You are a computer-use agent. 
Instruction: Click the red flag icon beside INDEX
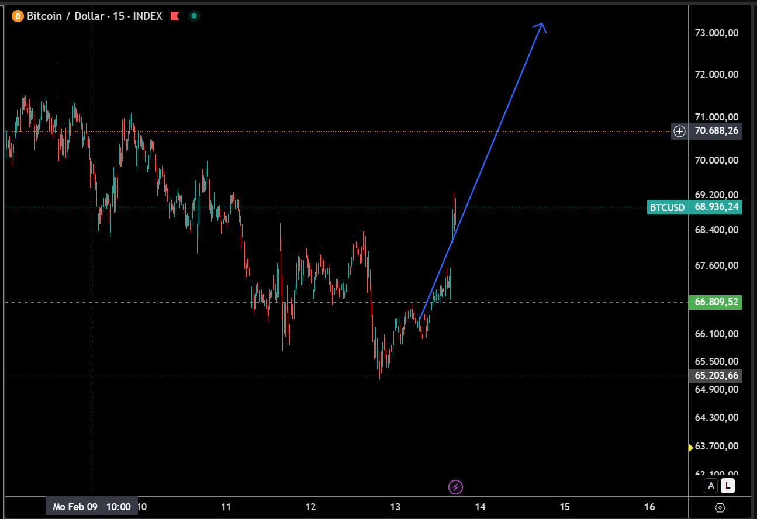pyautogui.click(x=174, y=16)
